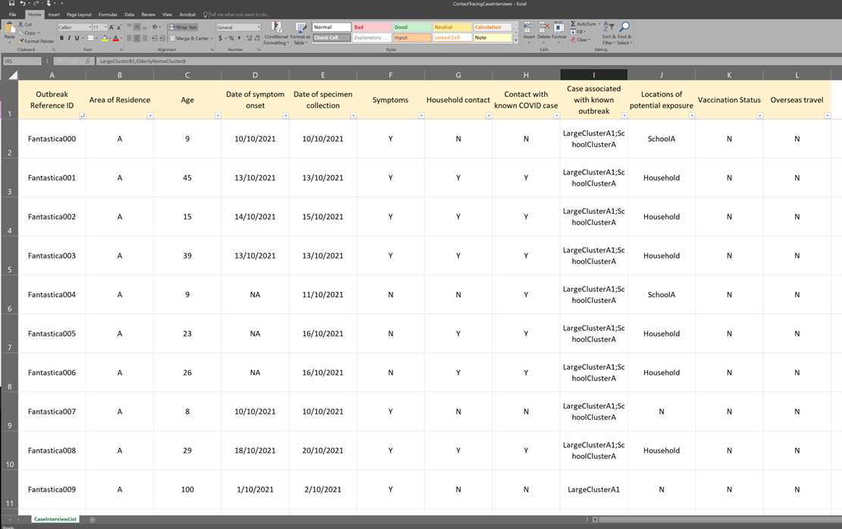
Task: Switch to the Page Layout tab
Action: (x=79, y=14)
